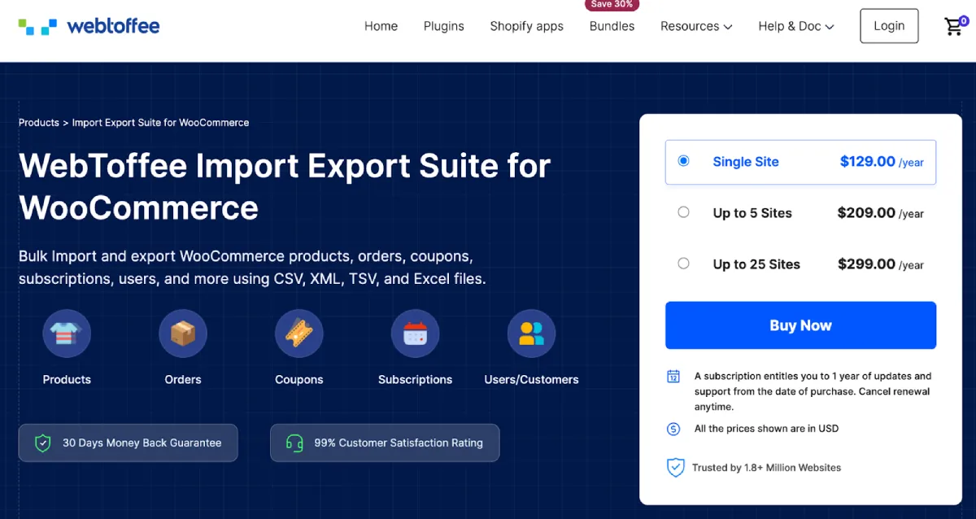Click the money back guarantee shield icon
This screenshot has width=976, height=519.
[x=43, y=443]
